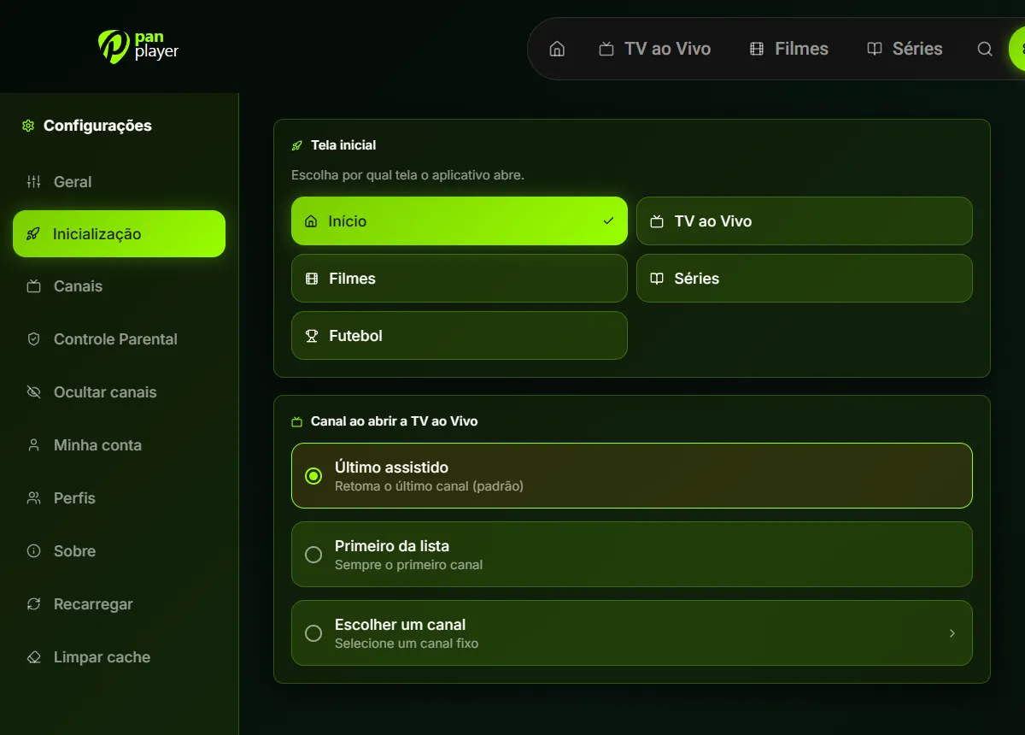Image resolution: width=1025 pixels, height=735 pixels.
Task: Click the rocket icon beside Tela inicial heading
Action: coord(297,145)
